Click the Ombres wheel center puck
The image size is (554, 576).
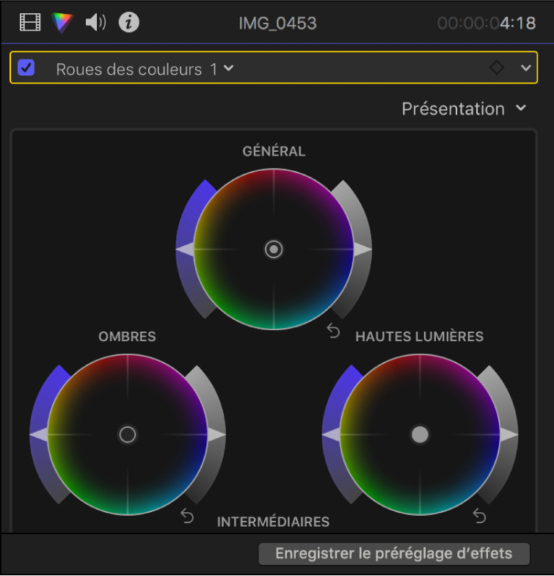coord(128,434)
